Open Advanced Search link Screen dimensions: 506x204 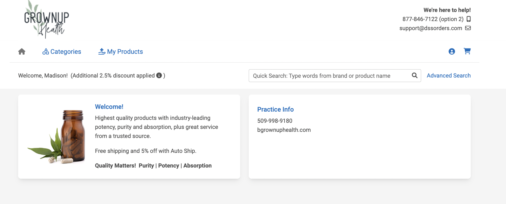(x=449, y=76)
